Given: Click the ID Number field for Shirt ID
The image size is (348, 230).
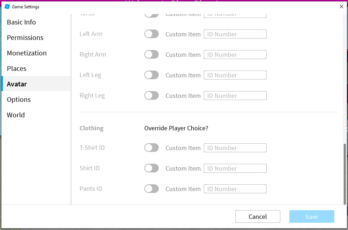Looking at the screenshot, I should coord(235,168).
